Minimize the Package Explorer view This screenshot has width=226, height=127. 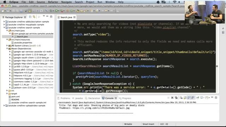47,17
